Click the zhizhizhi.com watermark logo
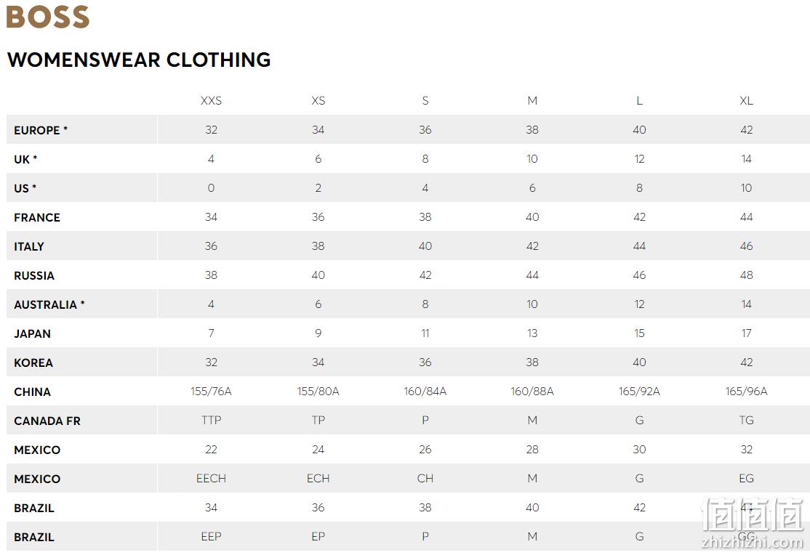 (x=753, y=522)
